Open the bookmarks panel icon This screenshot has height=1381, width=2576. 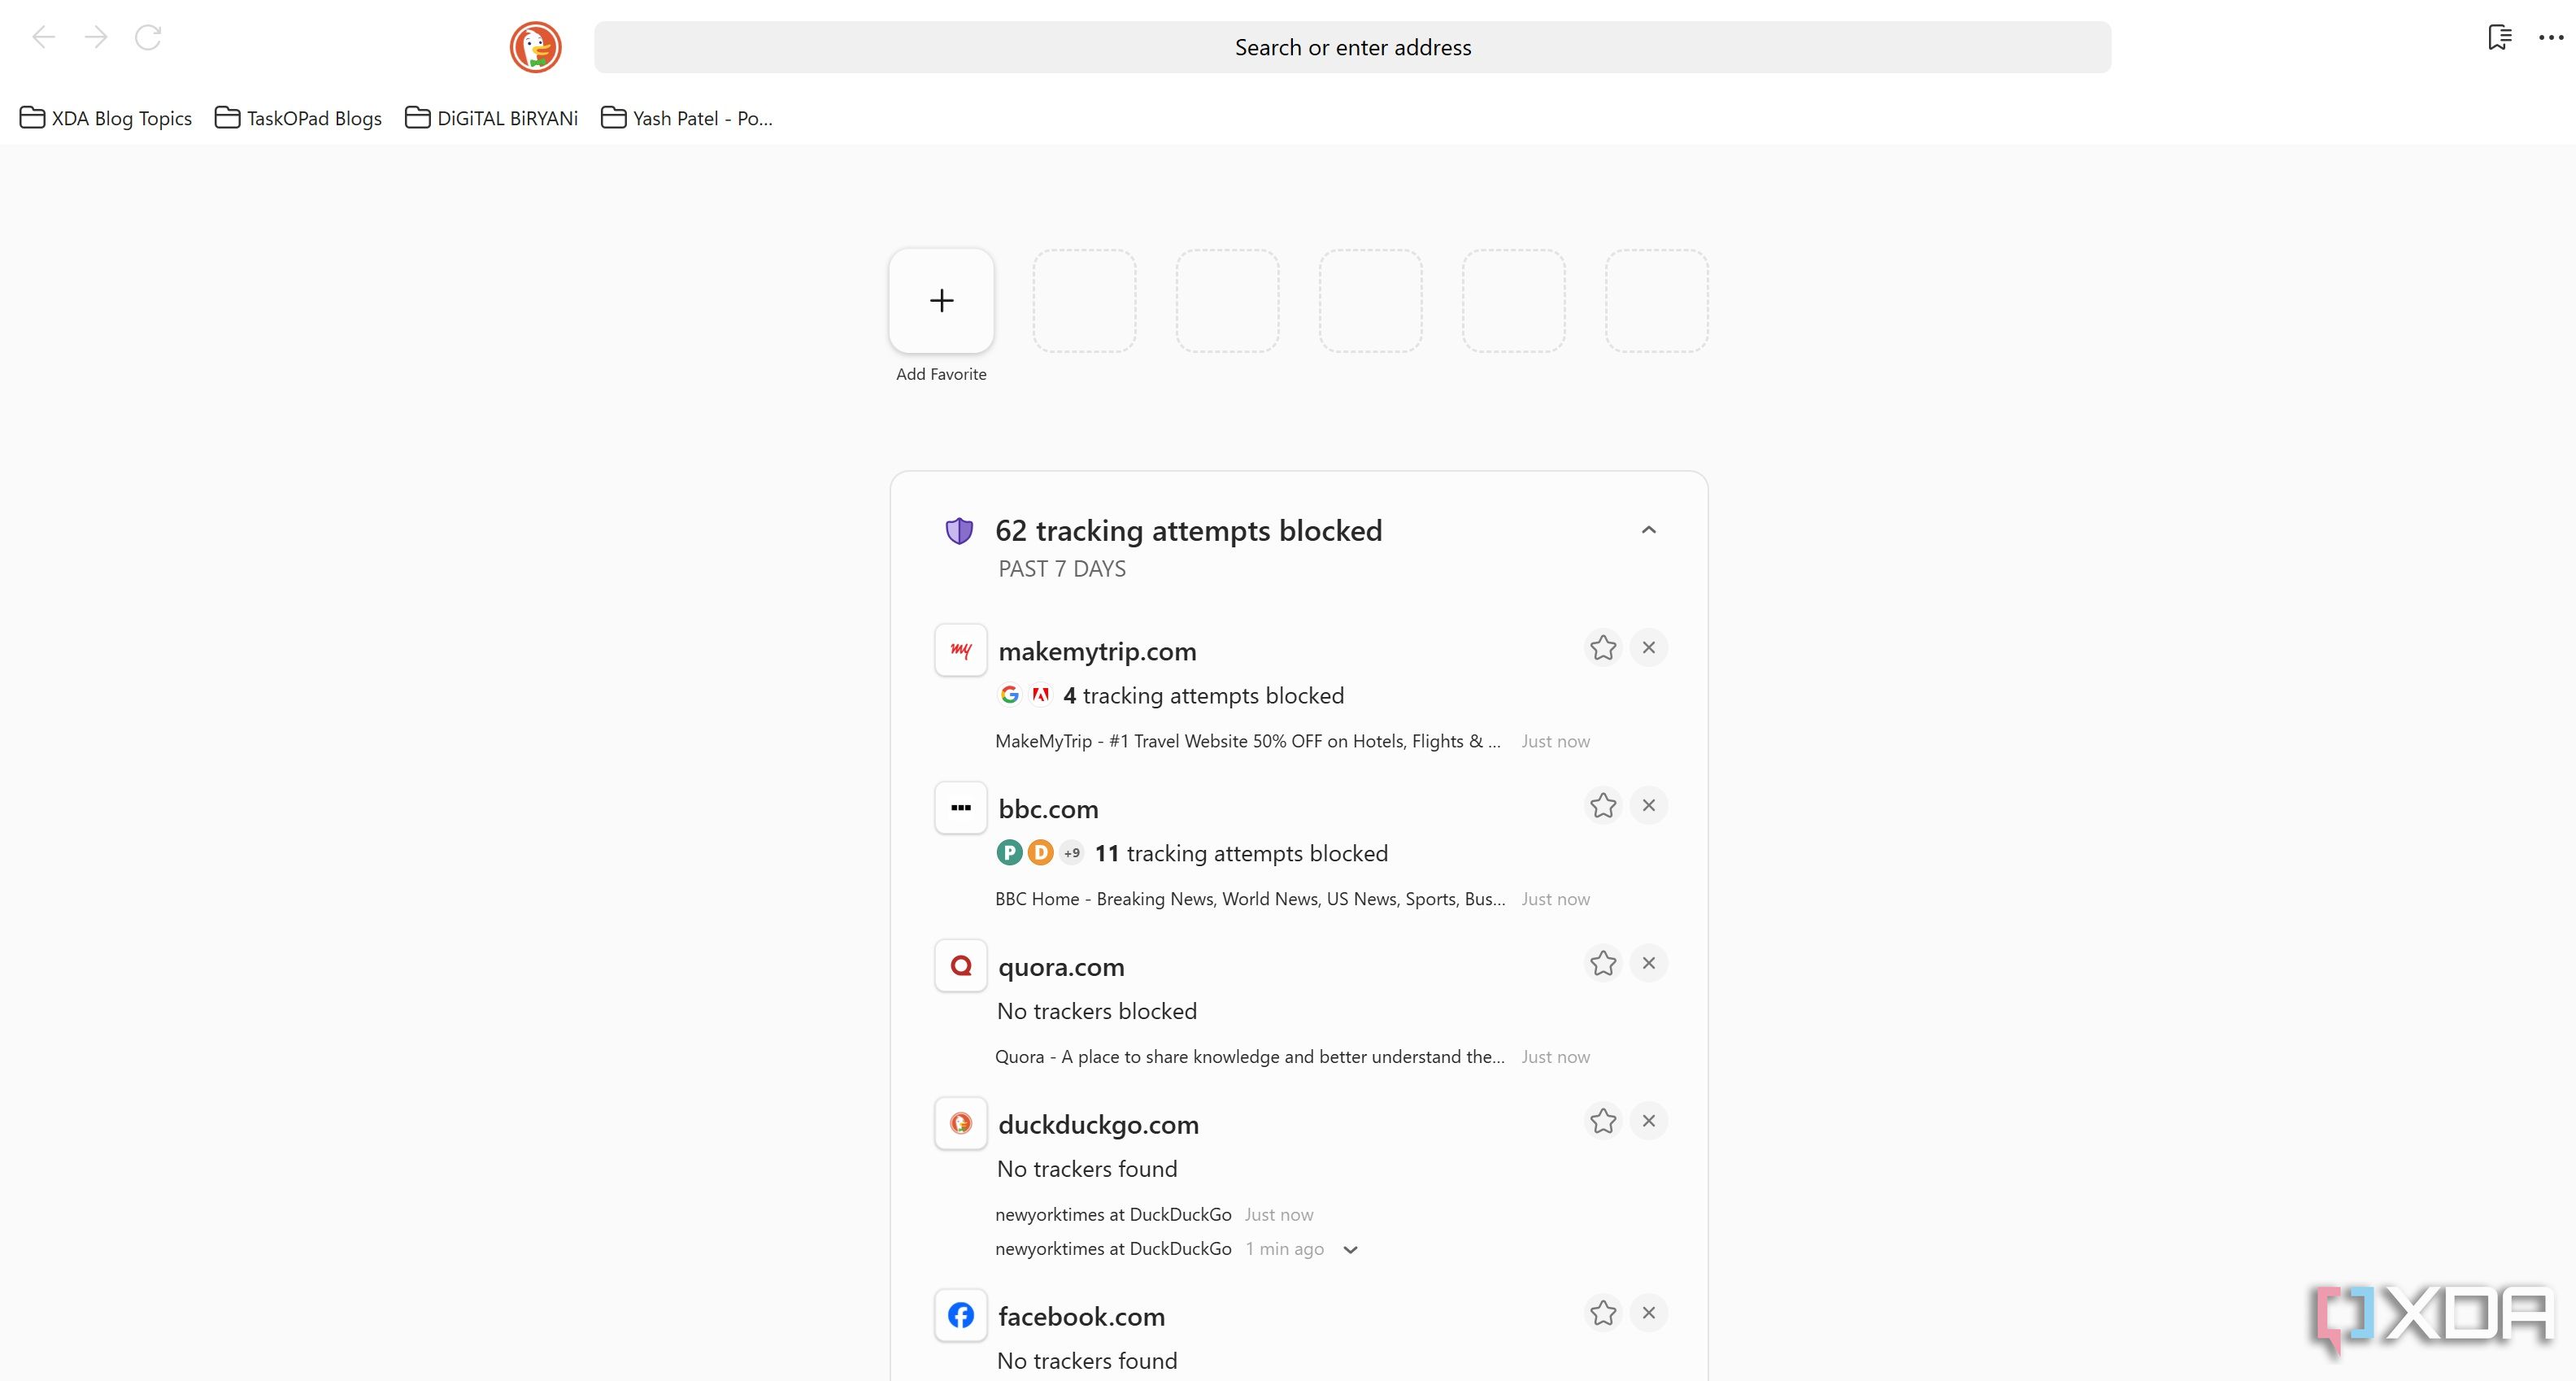[2499, 38]
